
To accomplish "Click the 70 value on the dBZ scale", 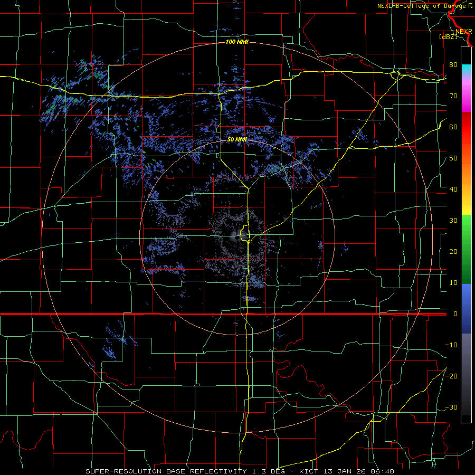I will [453, 96].
